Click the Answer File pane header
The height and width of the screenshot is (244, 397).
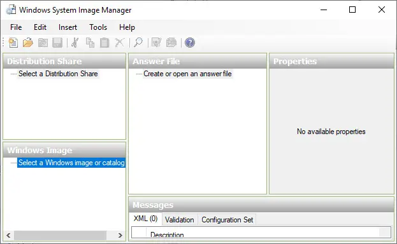[x=198, y=61]
